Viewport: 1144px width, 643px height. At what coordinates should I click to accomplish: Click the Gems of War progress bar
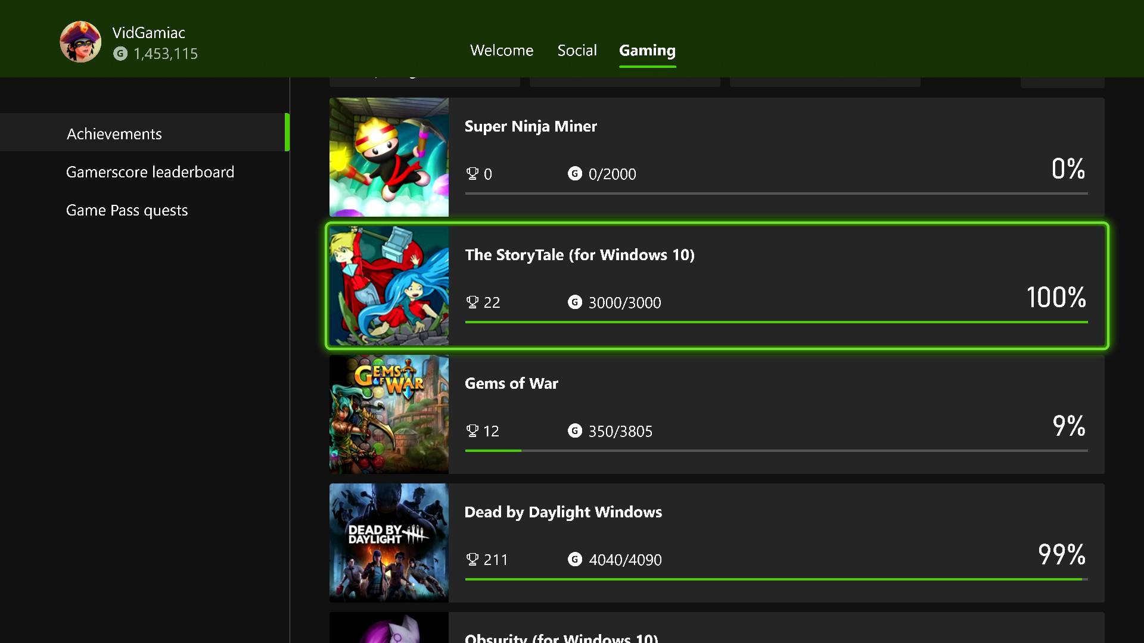[x=776, y=451]
